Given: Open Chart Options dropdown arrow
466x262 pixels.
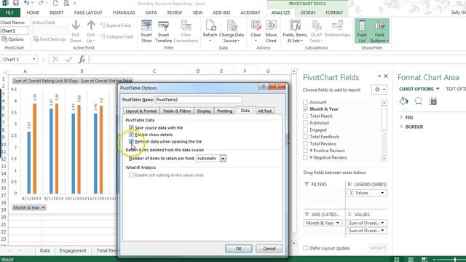Looking at the screenshot, I should click(438, 89).
